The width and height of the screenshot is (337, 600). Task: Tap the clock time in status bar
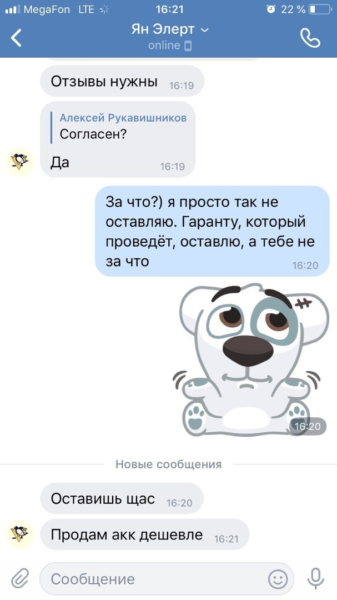[x=169, y=9]
